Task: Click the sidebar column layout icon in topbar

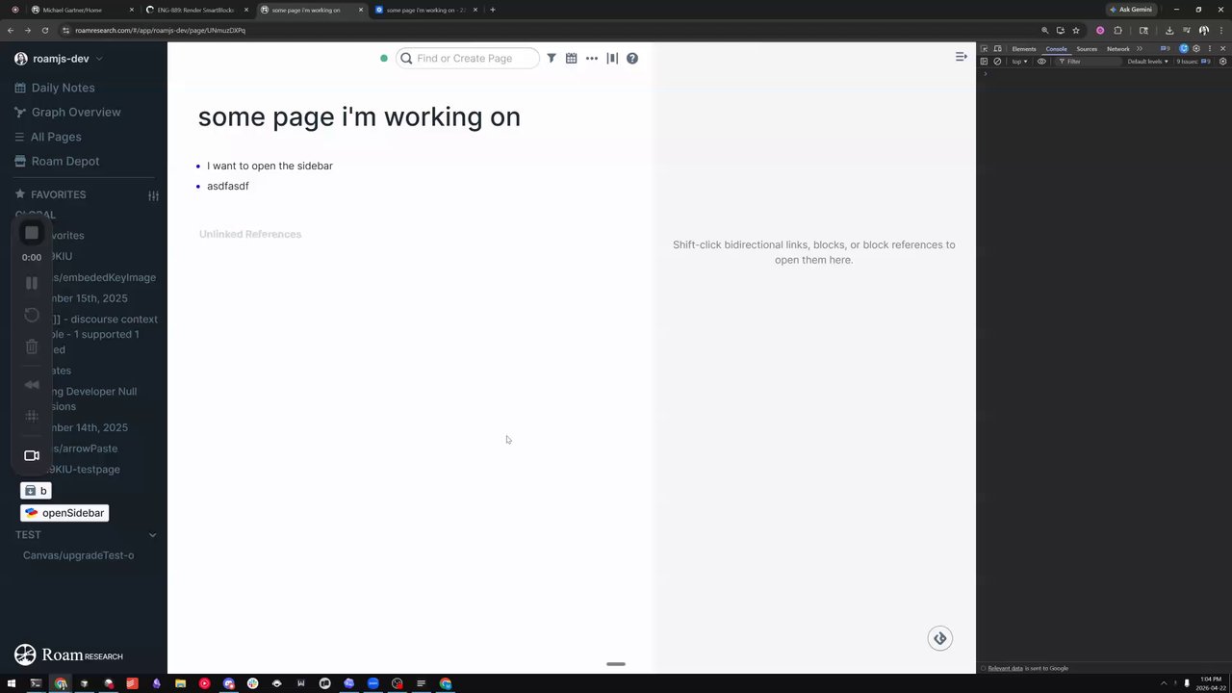Action: 612,59
